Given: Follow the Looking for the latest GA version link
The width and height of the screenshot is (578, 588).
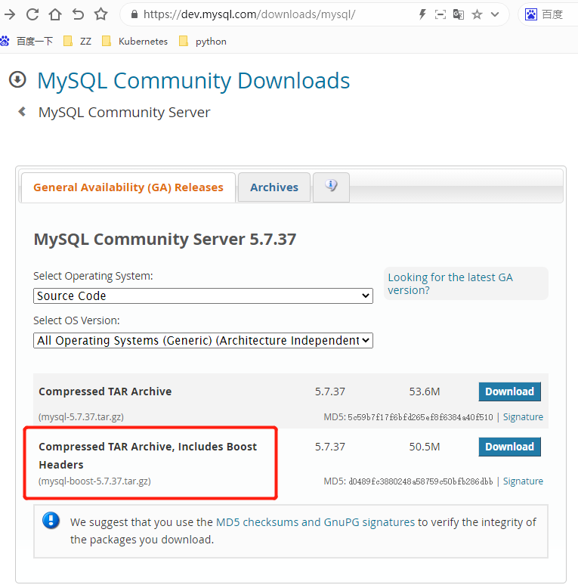Looking at the screenshot, I should pyautogui.click(x=450, y=283).
